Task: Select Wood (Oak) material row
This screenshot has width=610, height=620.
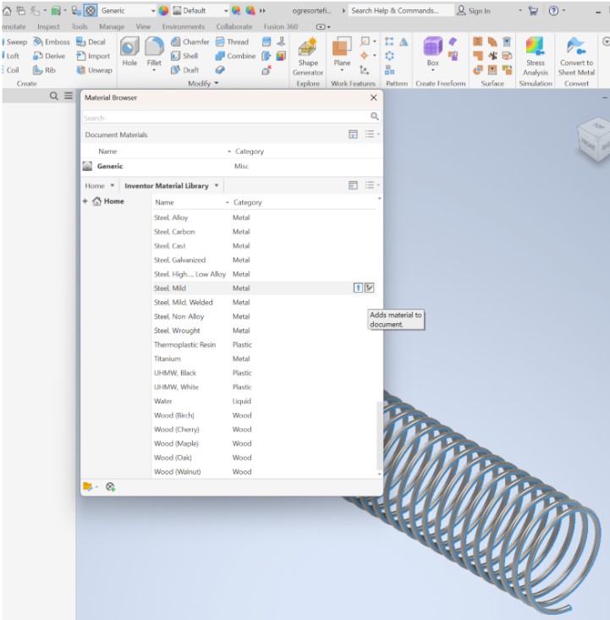Action: [264, 458]
